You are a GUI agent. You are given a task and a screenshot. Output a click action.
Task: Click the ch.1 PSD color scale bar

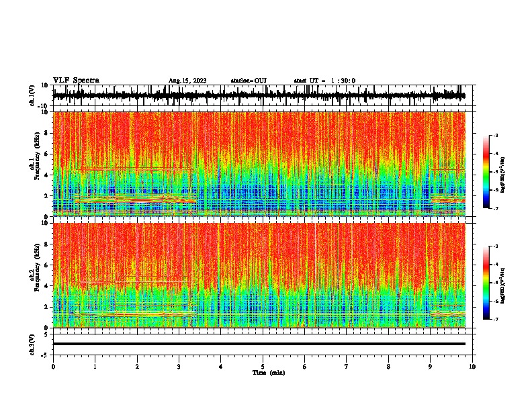[x=486, y=172]
